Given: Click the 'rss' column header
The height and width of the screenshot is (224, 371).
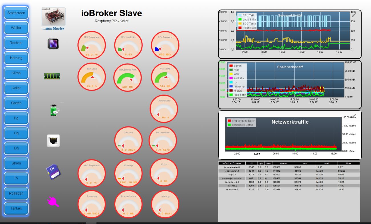Looking at the screenshot, I should (x=305, y=163).
